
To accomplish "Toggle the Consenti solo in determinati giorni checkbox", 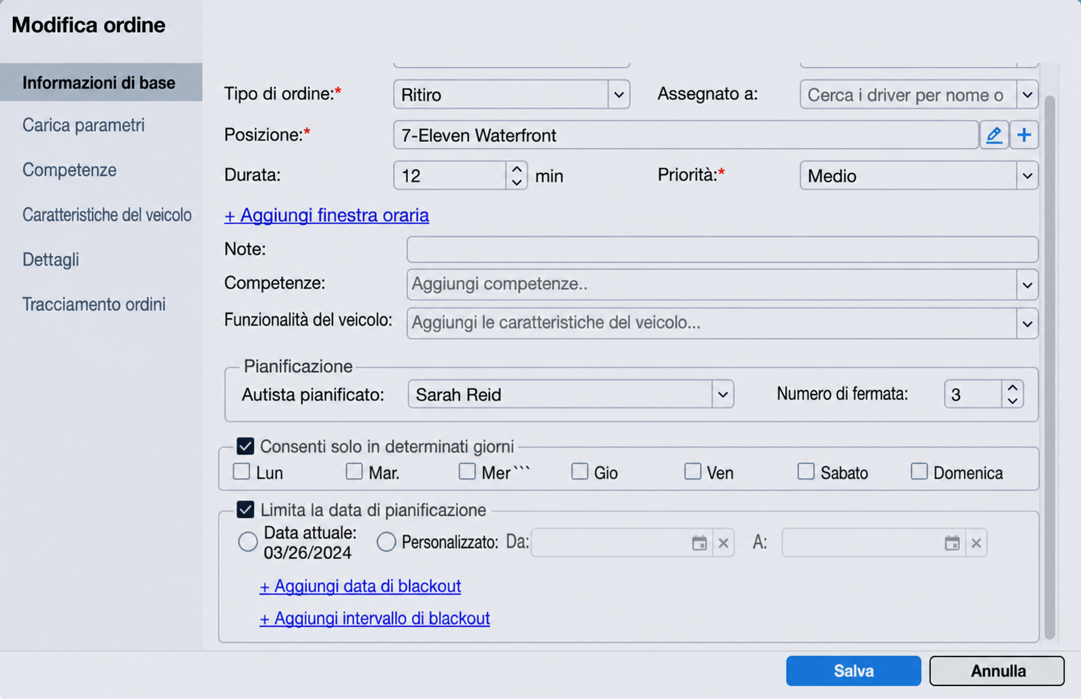I will (245, 446).
